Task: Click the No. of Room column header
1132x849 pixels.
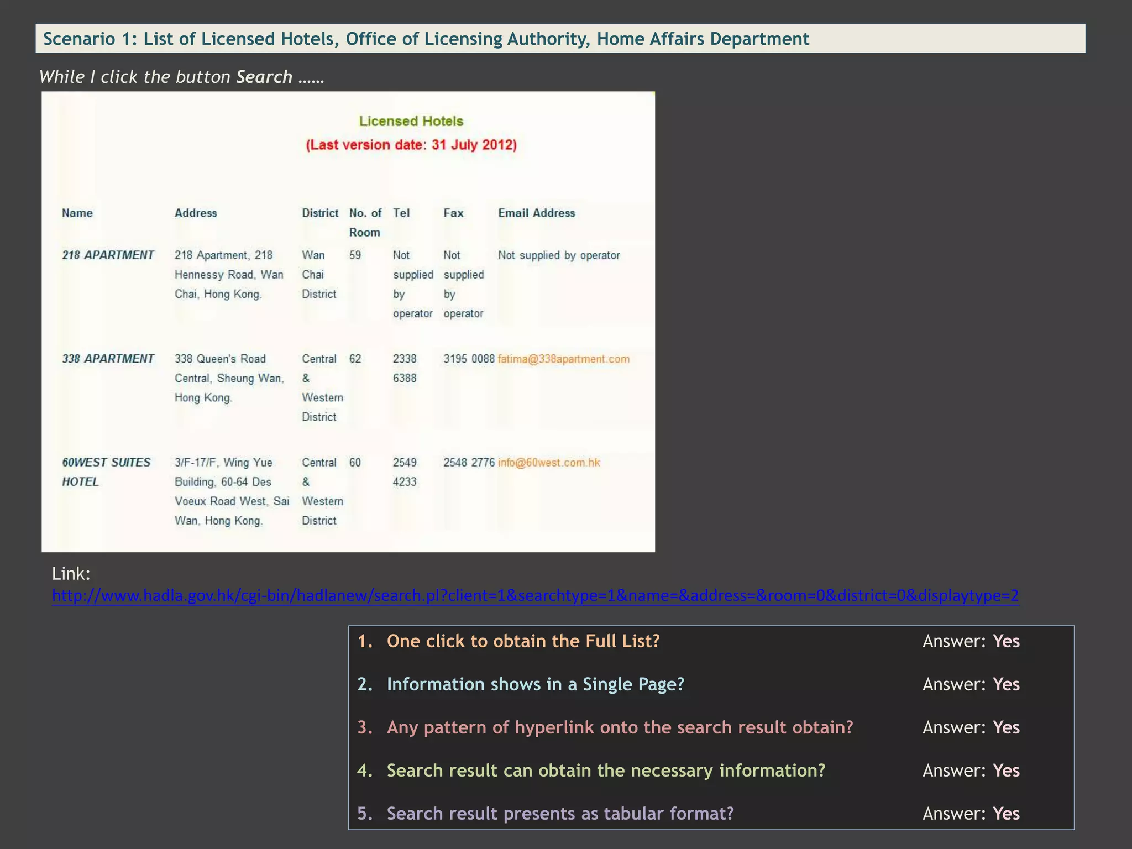Action: pos(365,223)
